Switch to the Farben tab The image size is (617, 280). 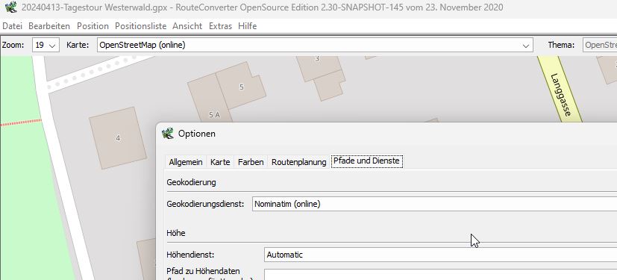tap(251, 162)
